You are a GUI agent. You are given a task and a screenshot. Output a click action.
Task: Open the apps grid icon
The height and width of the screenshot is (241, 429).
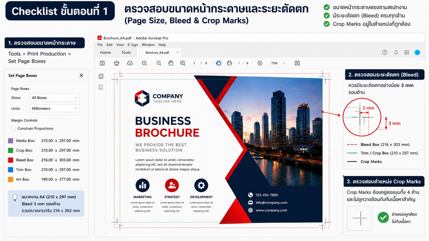pyautogui.click(x=407, y=52)
